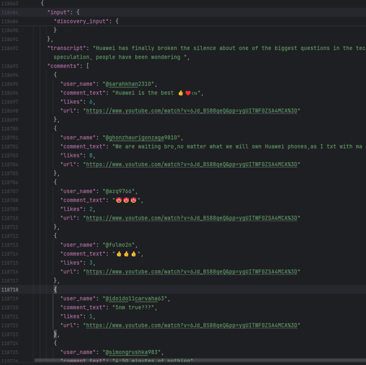The image size is (366, 365).
Task: Click the closing "}," on line 118691
Action: coord(50,39)
